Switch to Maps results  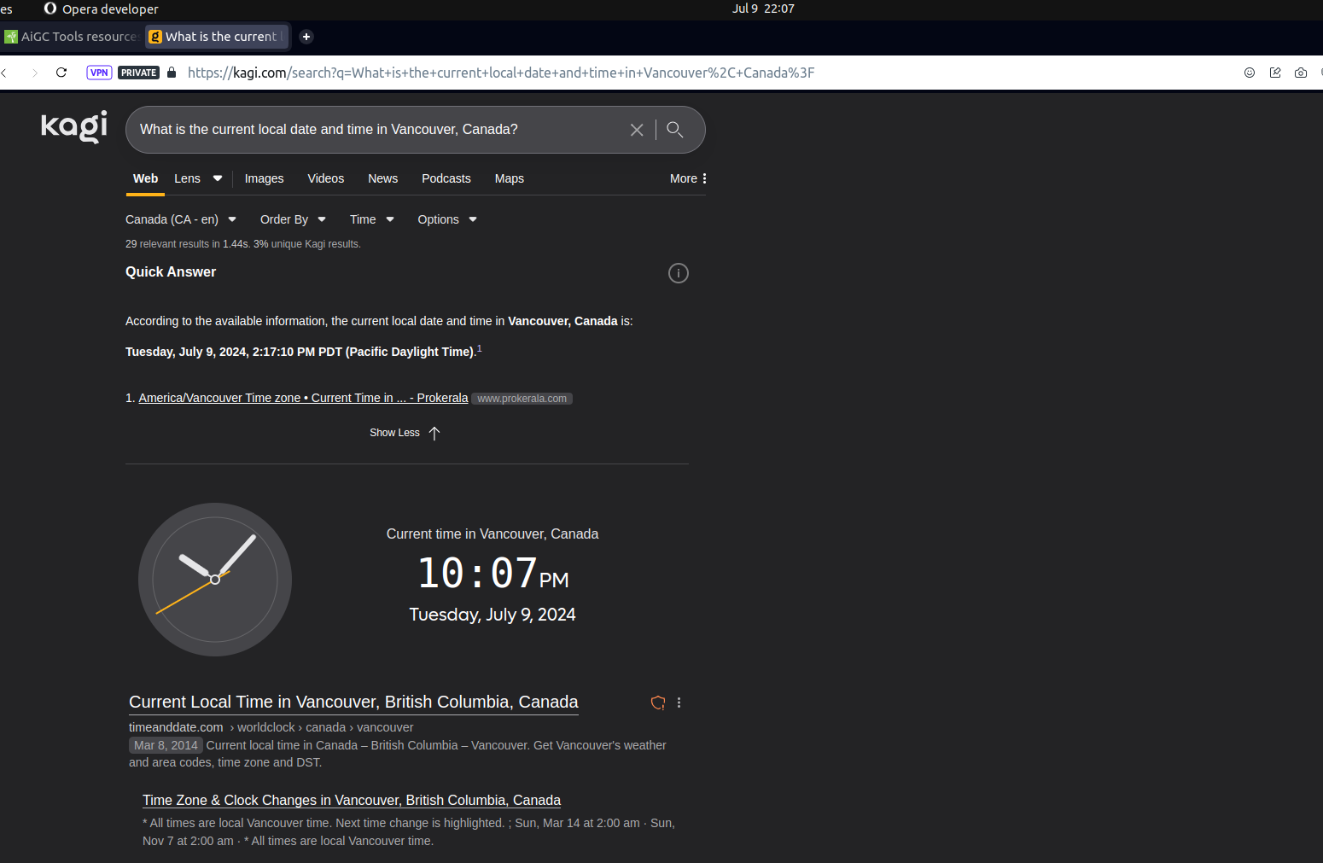click(510, 178)
